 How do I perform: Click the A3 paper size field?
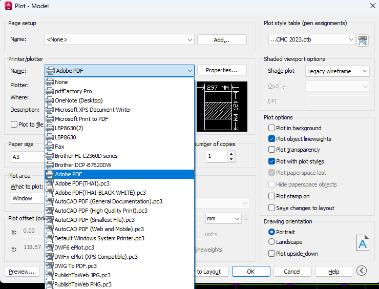point(28,157)
